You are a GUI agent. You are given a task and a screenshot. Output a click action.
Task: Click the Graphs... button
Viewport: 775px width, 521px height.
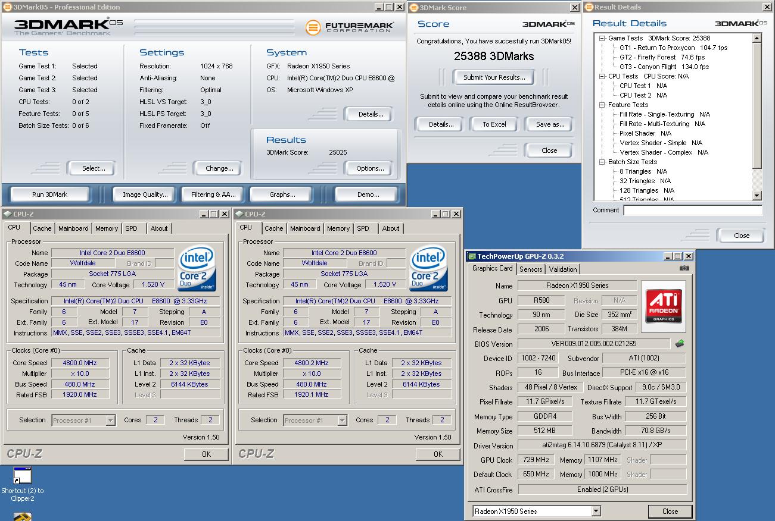(282, 194)
